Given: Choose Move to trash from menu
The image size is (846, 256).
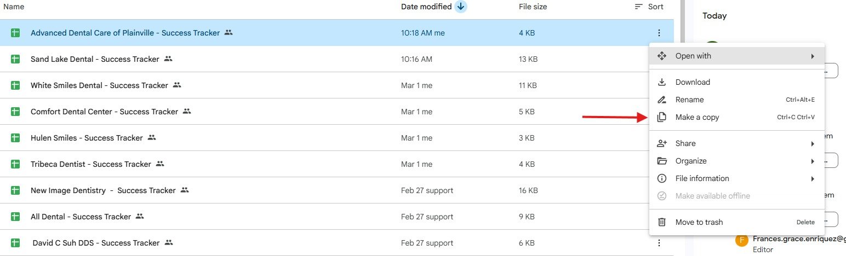Looking at the screenshot, I should click(699, 222).
